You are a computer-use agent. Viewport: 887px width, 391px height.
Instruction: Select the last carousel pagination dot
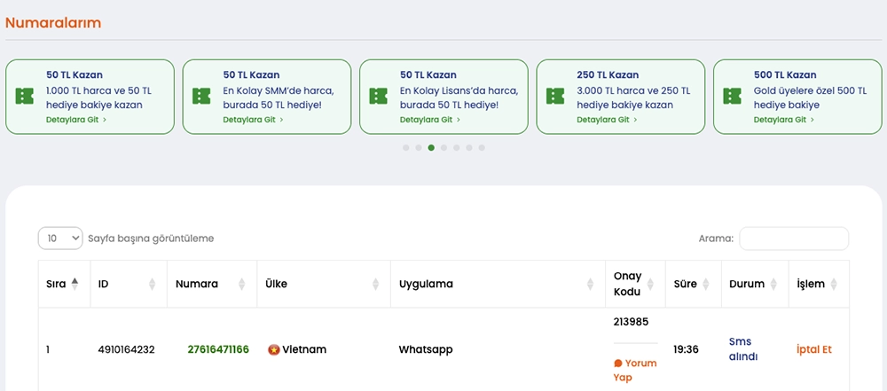482,148
